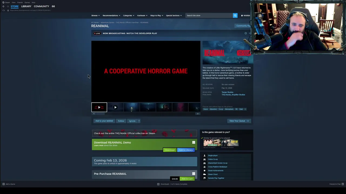Click the Single-player feature icon
The image size is (346, 194).
tap(204, 155)
